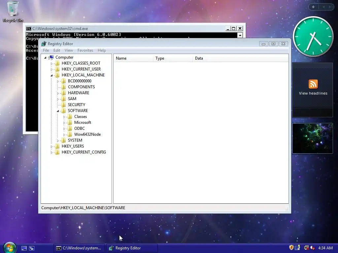Expand the BCD00000000 node arrow

tap(58, 81)
